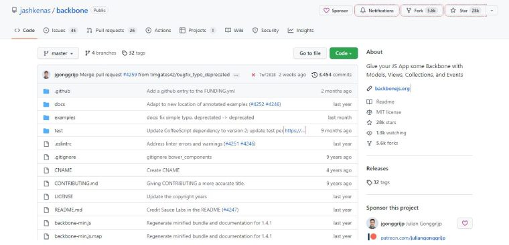
Task: Open 'gitignore bower_components' commit message
Action: pos(179,157)
